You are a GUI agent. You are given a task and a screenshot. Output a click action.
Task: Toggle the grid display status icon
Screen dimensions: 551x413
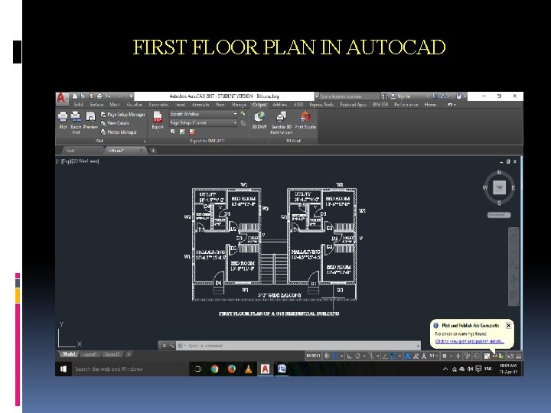[327, 356]
